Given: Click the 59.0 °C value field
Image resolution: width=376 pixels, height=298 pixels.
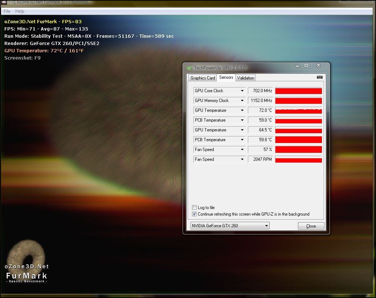Looking at the screenshot, I should tap(261, 120).
